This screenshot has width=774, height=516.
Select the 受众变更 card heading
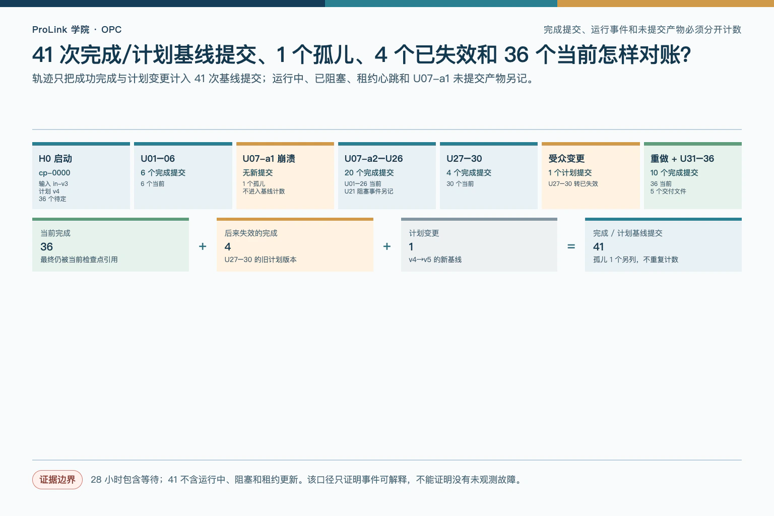click(x=566, y=159)
